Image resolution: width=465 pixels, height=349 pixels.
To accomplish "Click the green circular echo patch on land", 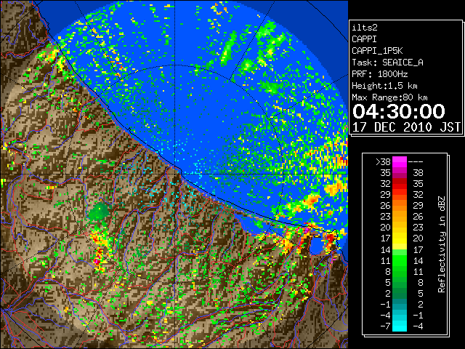I will (x=99, y=211).
